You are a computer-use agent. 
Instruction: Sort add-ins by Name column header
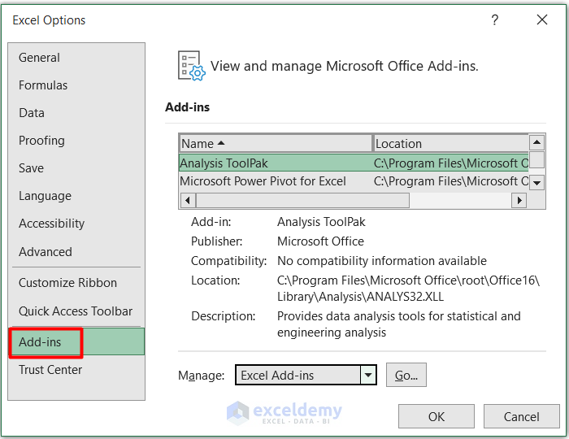tap(275, 144)
